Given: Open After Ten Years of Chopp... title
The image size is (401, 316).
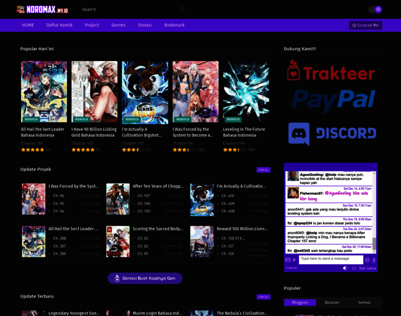Looking at the screenshot, I should 158,186.
